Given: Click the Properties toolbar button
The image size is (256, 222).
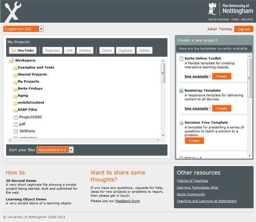Looking at the screenshot, I should 53,50.
